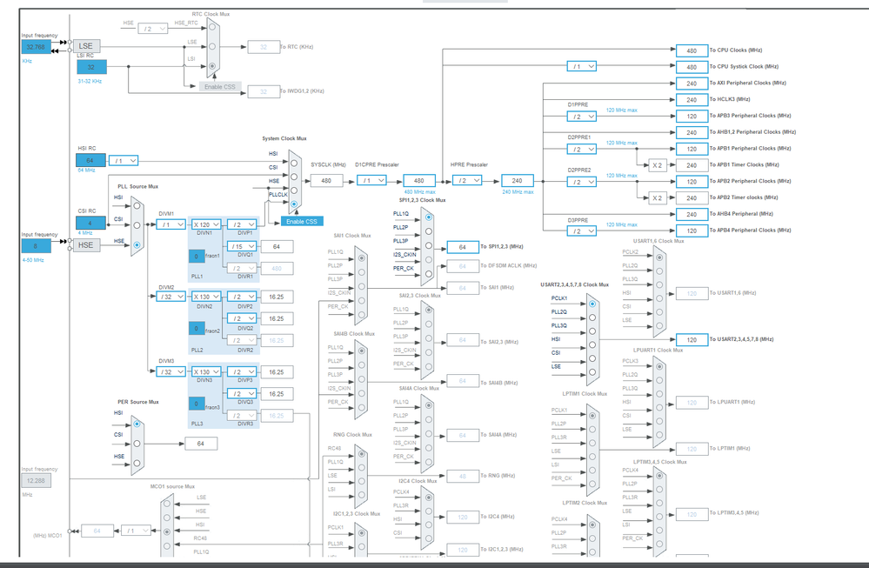
Task: Click the LSE input frequency field 32.768
Action: tap(36, 47)
